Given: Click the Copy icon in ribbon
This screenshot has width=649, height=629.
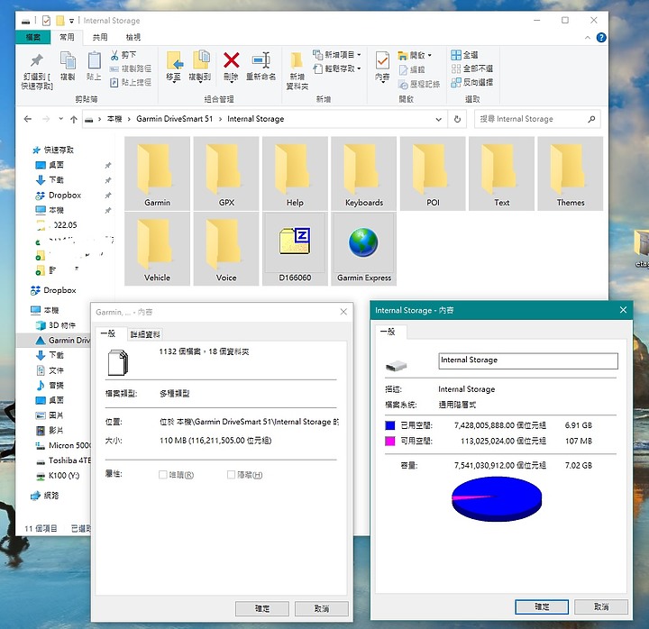Looking at the screenshot, I should (68, 60).
